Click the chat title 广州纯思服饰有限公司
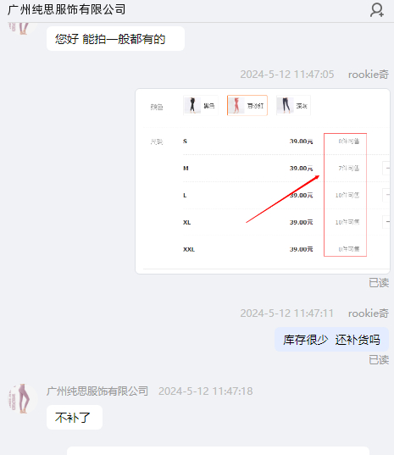 (66, 9)
